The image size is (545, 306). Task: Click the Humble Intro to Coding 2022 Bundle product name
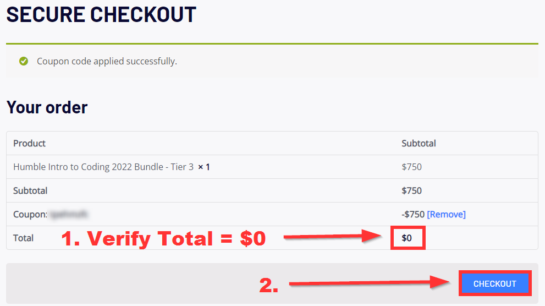tap(103, 167)
